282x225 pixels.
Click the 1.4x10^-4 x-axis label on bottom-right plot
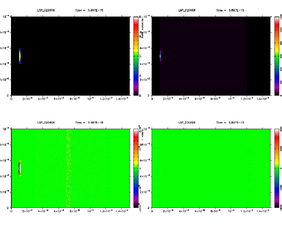[263, 211]
